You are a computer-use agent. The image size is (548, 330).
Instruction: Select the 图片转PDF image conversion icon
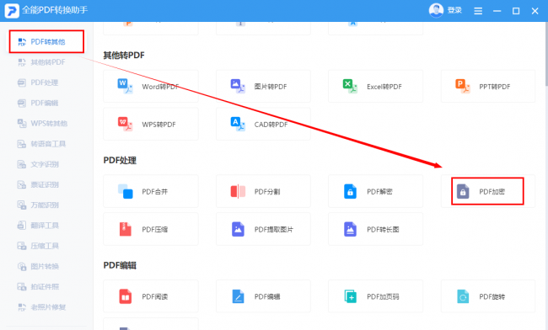238,86
